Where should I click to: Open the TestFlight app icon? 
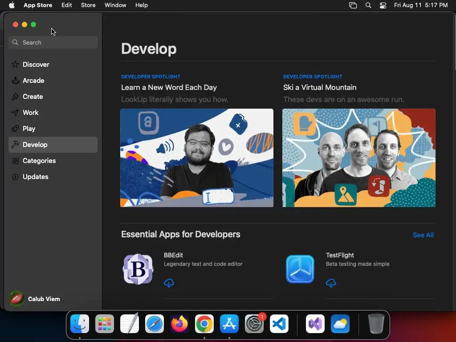300,269
